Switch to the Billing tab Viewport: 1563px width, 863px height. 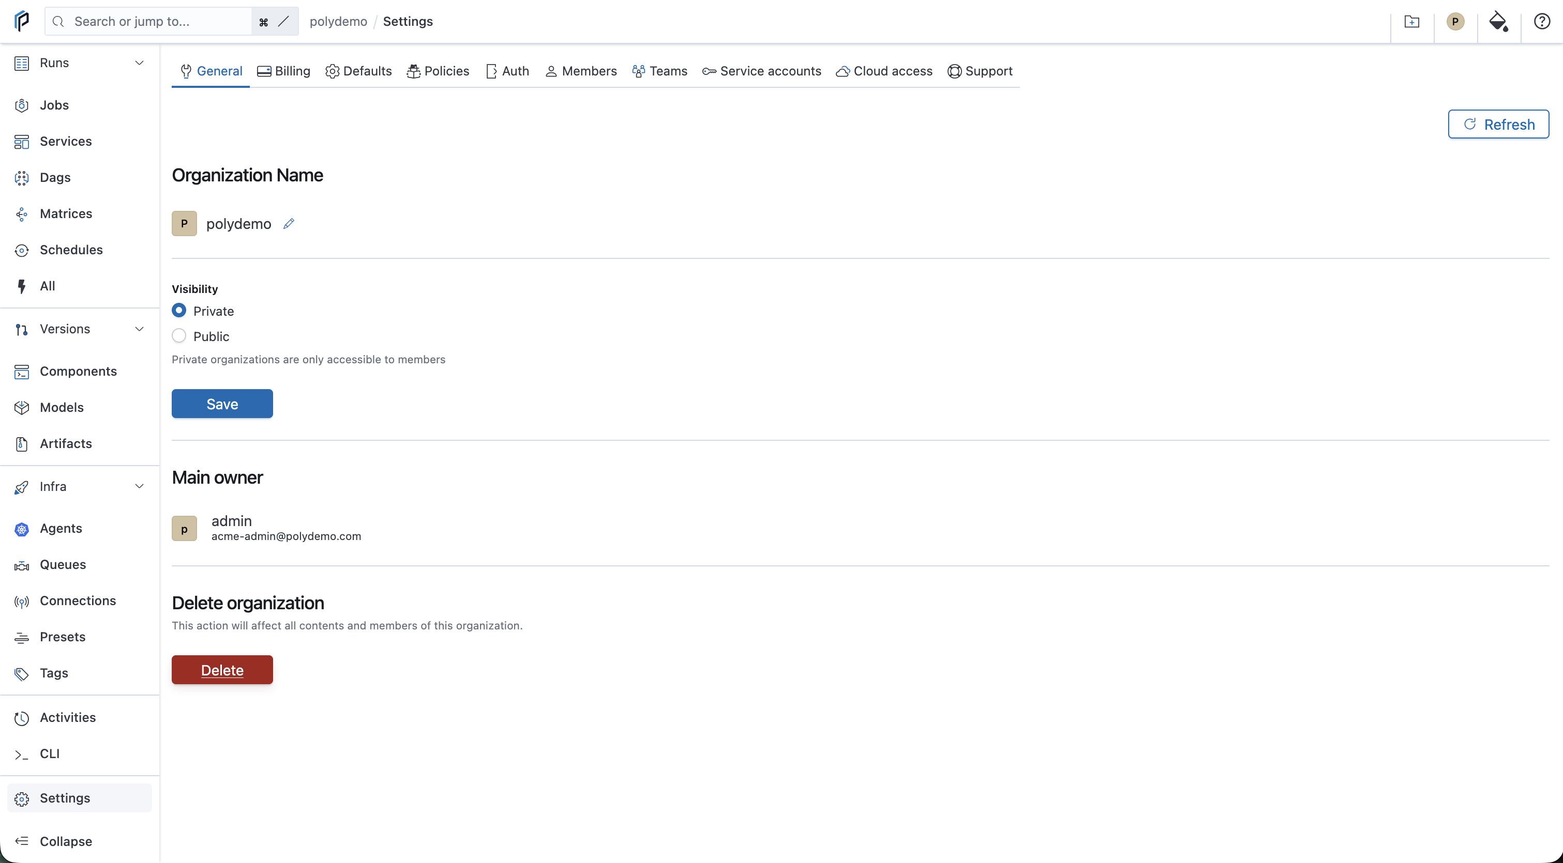pyautogui.click(x=284, y=71)
